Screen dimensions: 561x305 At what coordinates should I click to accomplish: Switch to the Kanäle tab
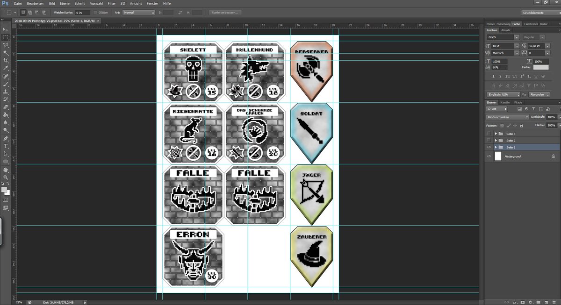pos(505,102)
